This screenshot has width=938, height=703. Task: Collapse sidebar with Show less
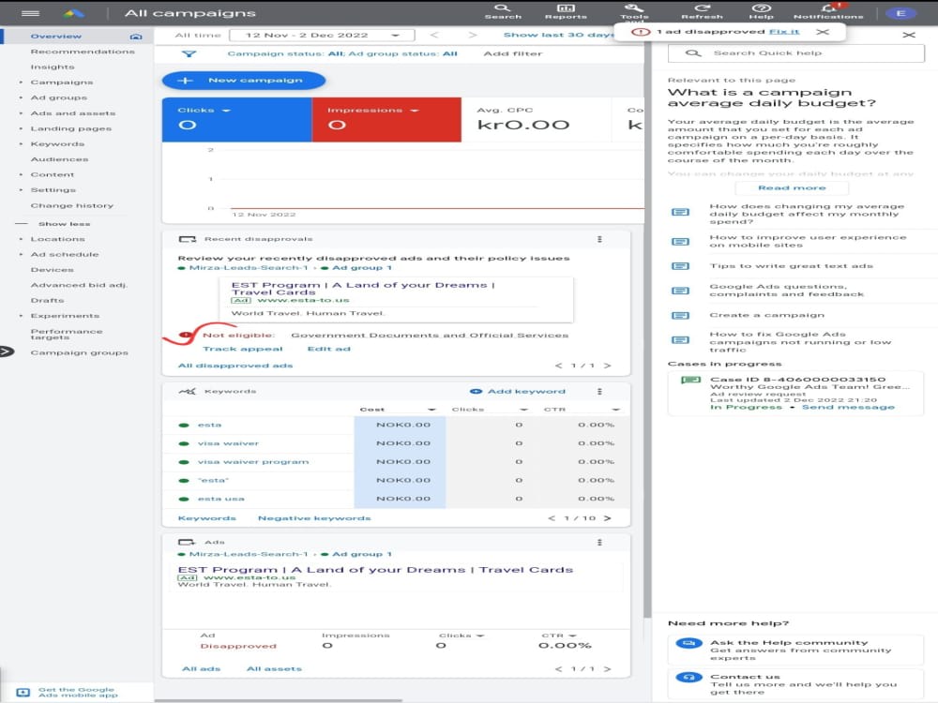pos(64,224)
